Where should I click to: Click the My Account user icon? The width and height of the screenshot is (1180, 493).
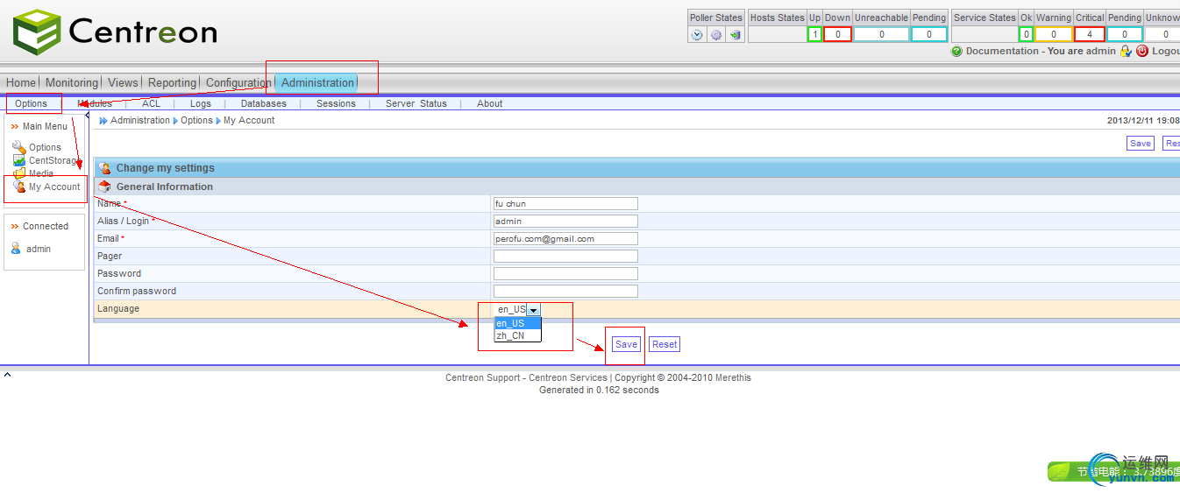[x=19, y=187]
